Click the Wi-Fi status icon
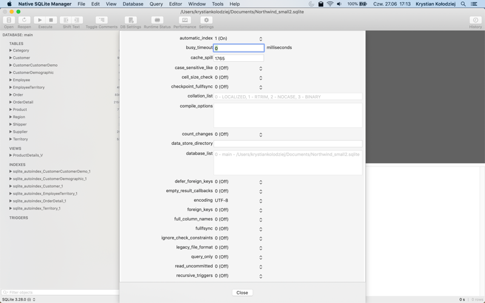 330,4
